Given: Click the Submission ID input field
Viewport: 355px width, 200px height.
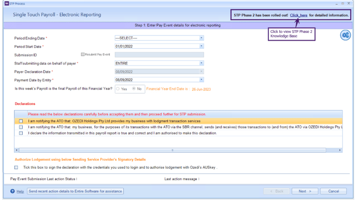Looking at the screenshot, I should (159, 54).
